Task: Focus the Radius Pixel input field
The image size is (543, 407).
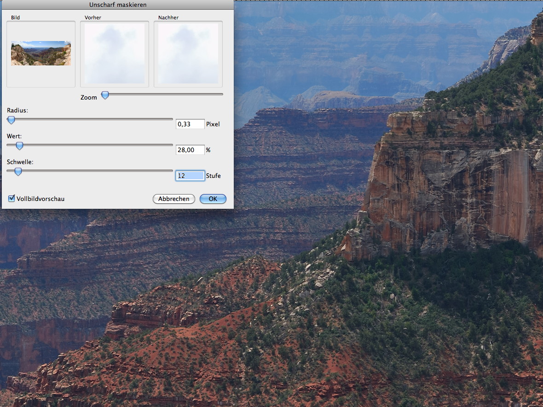Action: [190, 124]
